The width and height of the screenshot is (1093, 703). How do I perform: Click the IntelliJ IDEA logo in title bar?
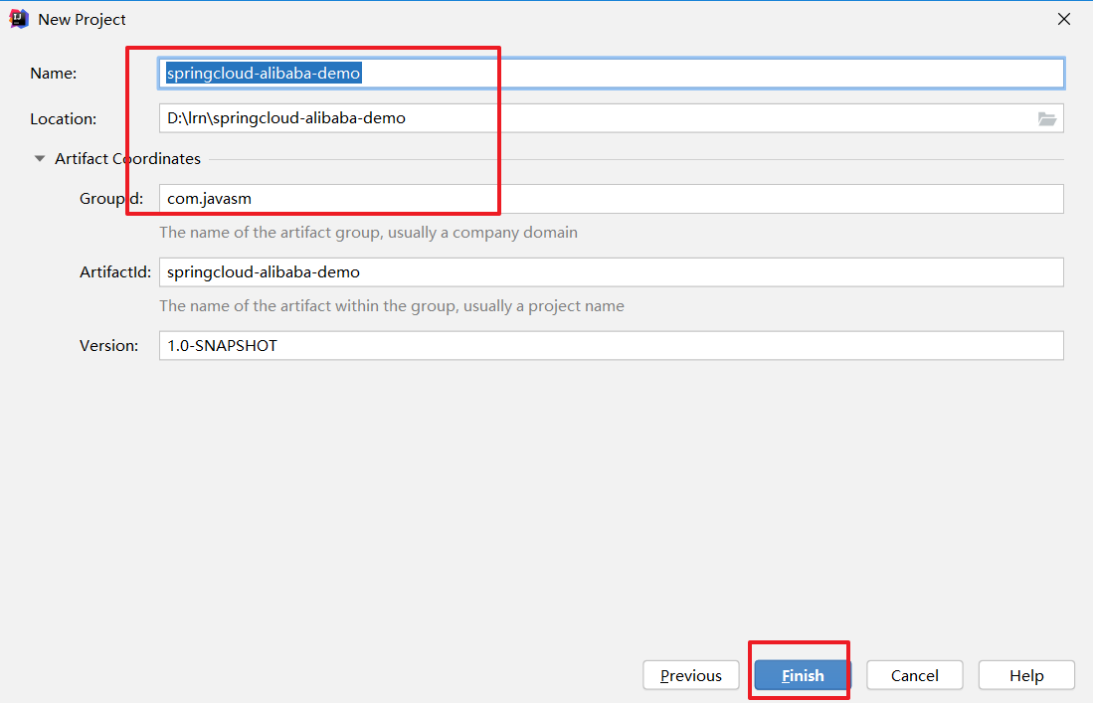coord(19,19)
